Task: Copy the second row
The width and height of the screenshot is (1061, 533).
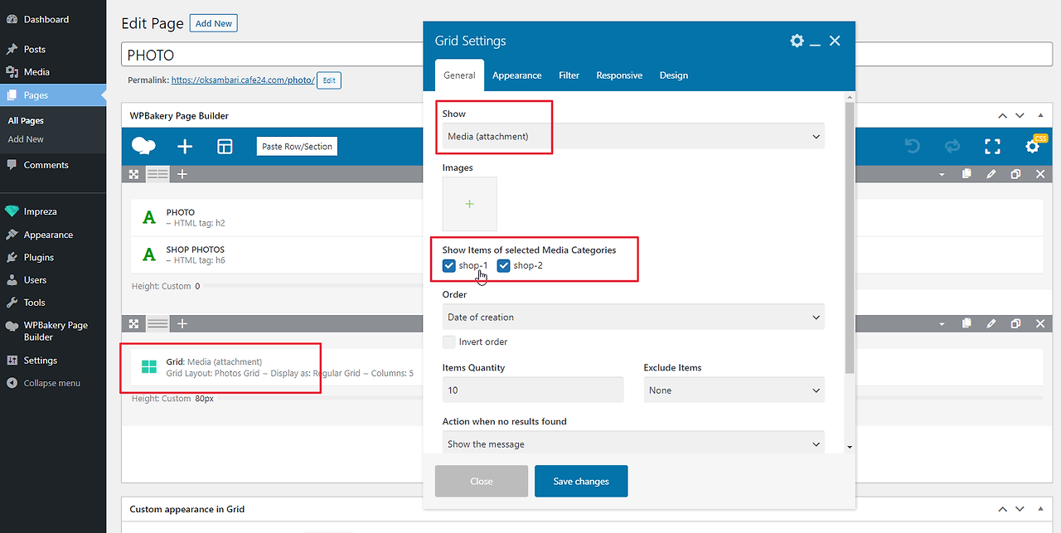Action: pos(967,324)
